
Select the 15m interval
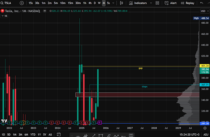pyautogui.click(x=70, y=3)
